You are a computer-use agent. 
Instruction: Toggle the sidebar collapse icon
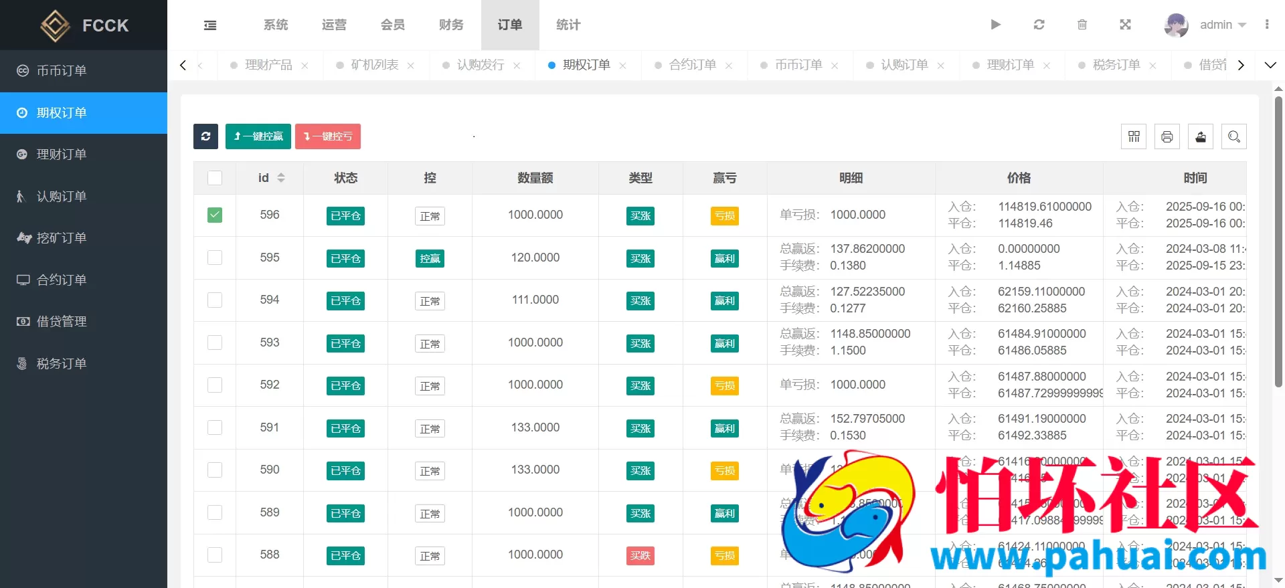(x=210, y=25)
